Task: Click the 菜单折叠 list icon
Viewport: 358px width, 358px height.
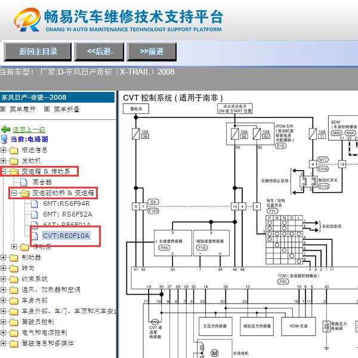Action: 47,109
